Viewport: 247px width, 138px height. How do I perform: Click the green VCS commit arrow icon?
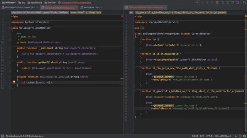pos(228,2)
